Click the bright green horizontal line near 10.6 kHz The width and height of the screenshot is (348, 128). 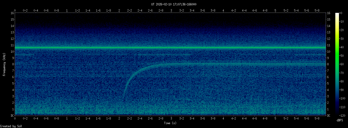click(171, 48)
